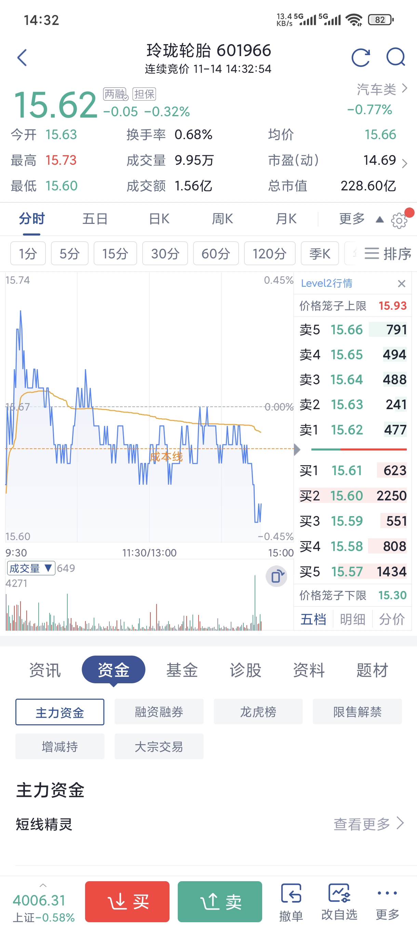Tap the 价格笼子上限 15.93 row
The height and width of the screenshot is (927, 417).
(x=353, y=306)
